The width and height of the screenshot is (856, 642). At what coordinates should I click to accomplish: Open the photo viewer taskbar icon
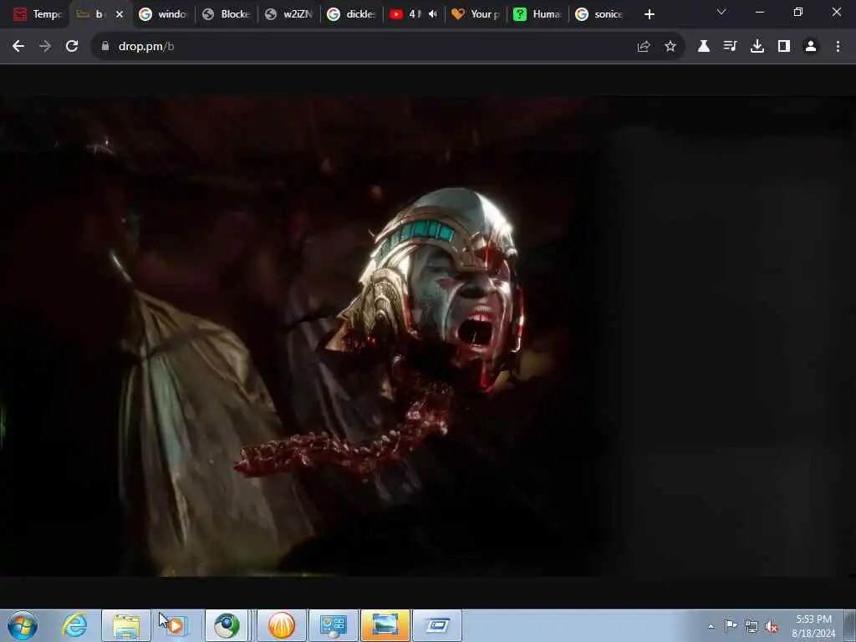pos(385,625)
